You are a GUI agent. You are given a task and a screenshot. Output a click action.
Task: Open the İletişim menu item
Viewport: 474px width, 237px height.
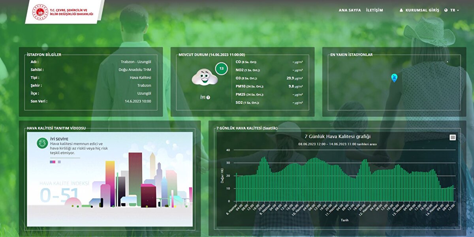pyautogui.click(x=374, y=10)
